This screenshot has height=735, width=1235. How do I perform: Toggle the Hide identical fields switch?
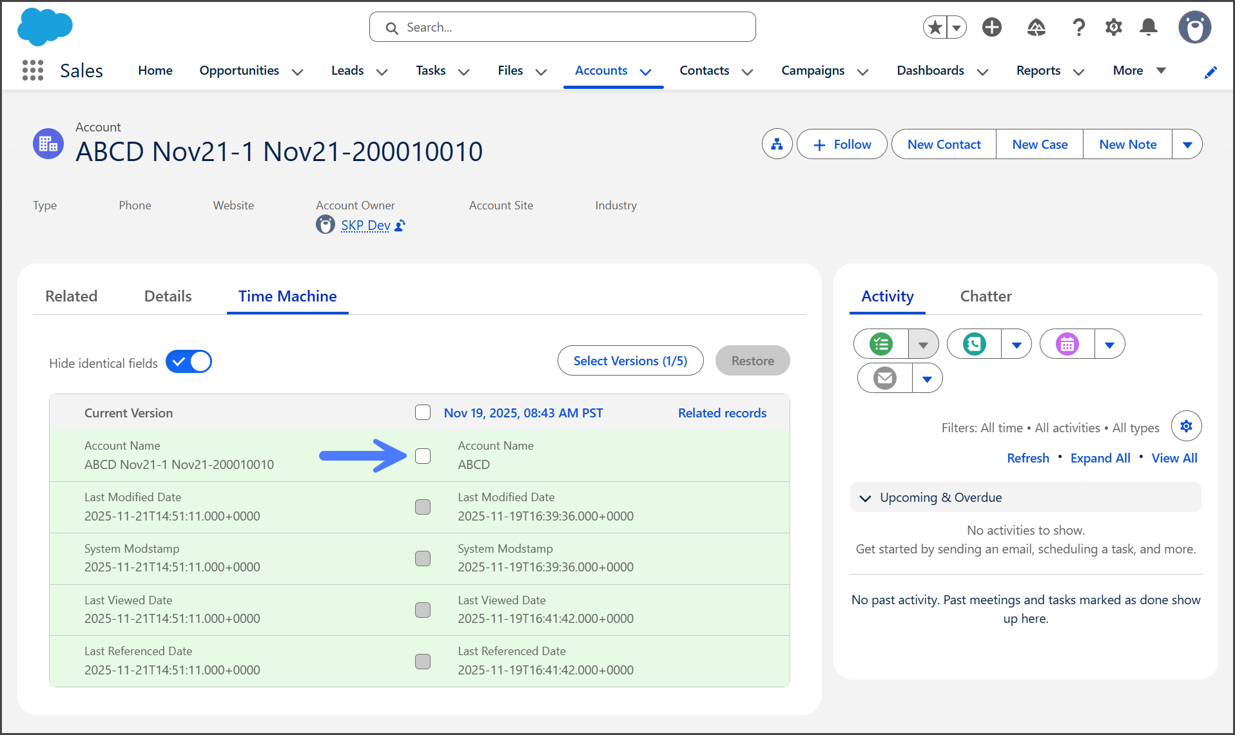click(189, 362)
